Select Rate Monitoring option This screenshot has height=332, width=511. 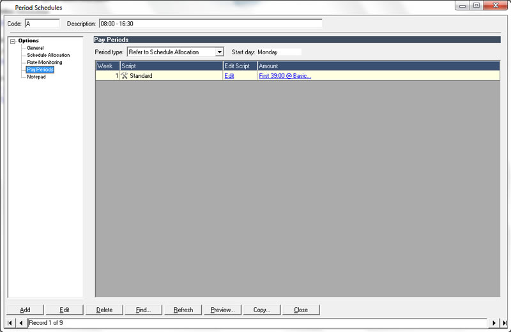click(x=44, y=63)
